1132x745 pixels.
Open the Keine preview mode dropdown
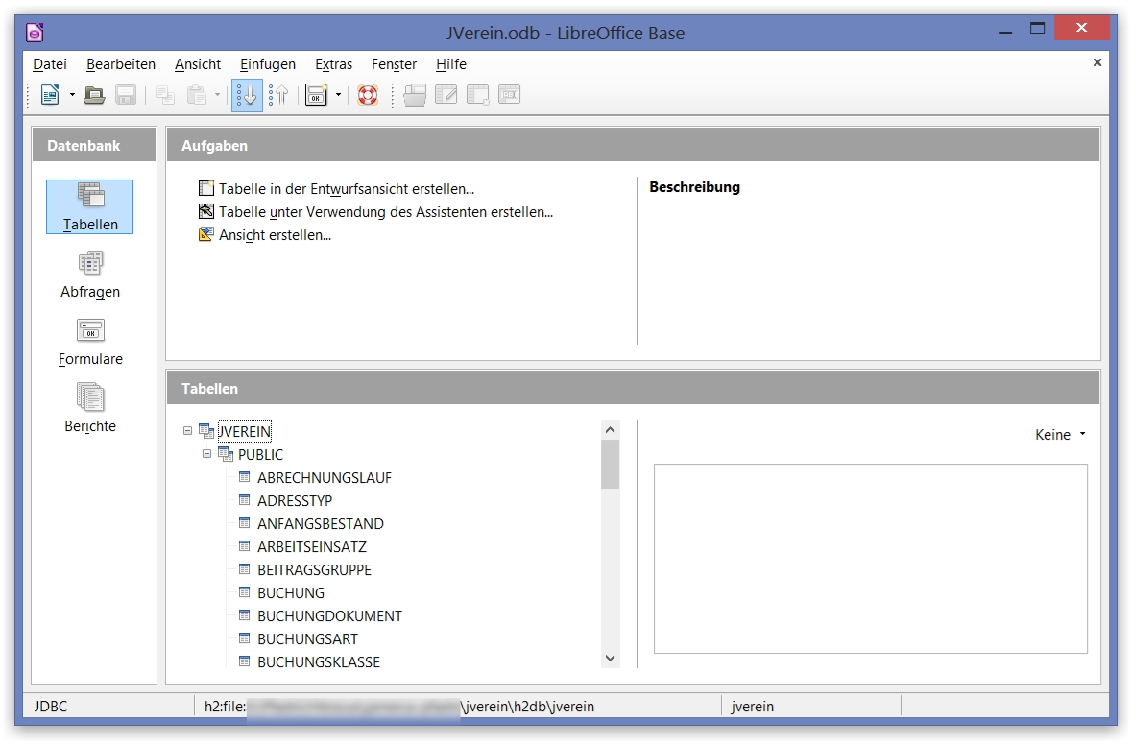pyautogui.click(x=1060, y=435)
